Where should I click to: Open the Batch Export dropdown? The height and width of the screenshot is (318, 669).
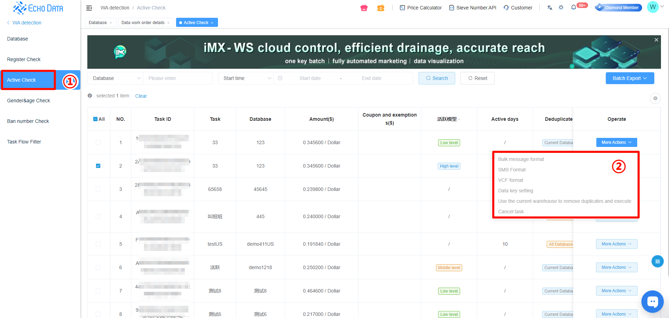pos(630,78)
